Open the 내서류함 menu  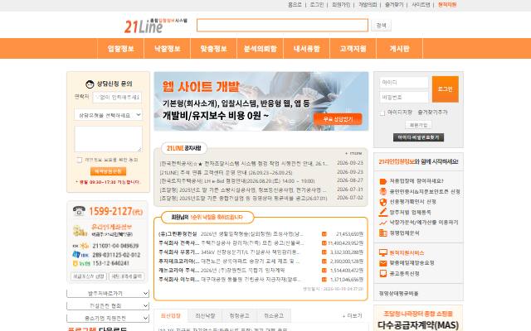[x=306, y=49]
